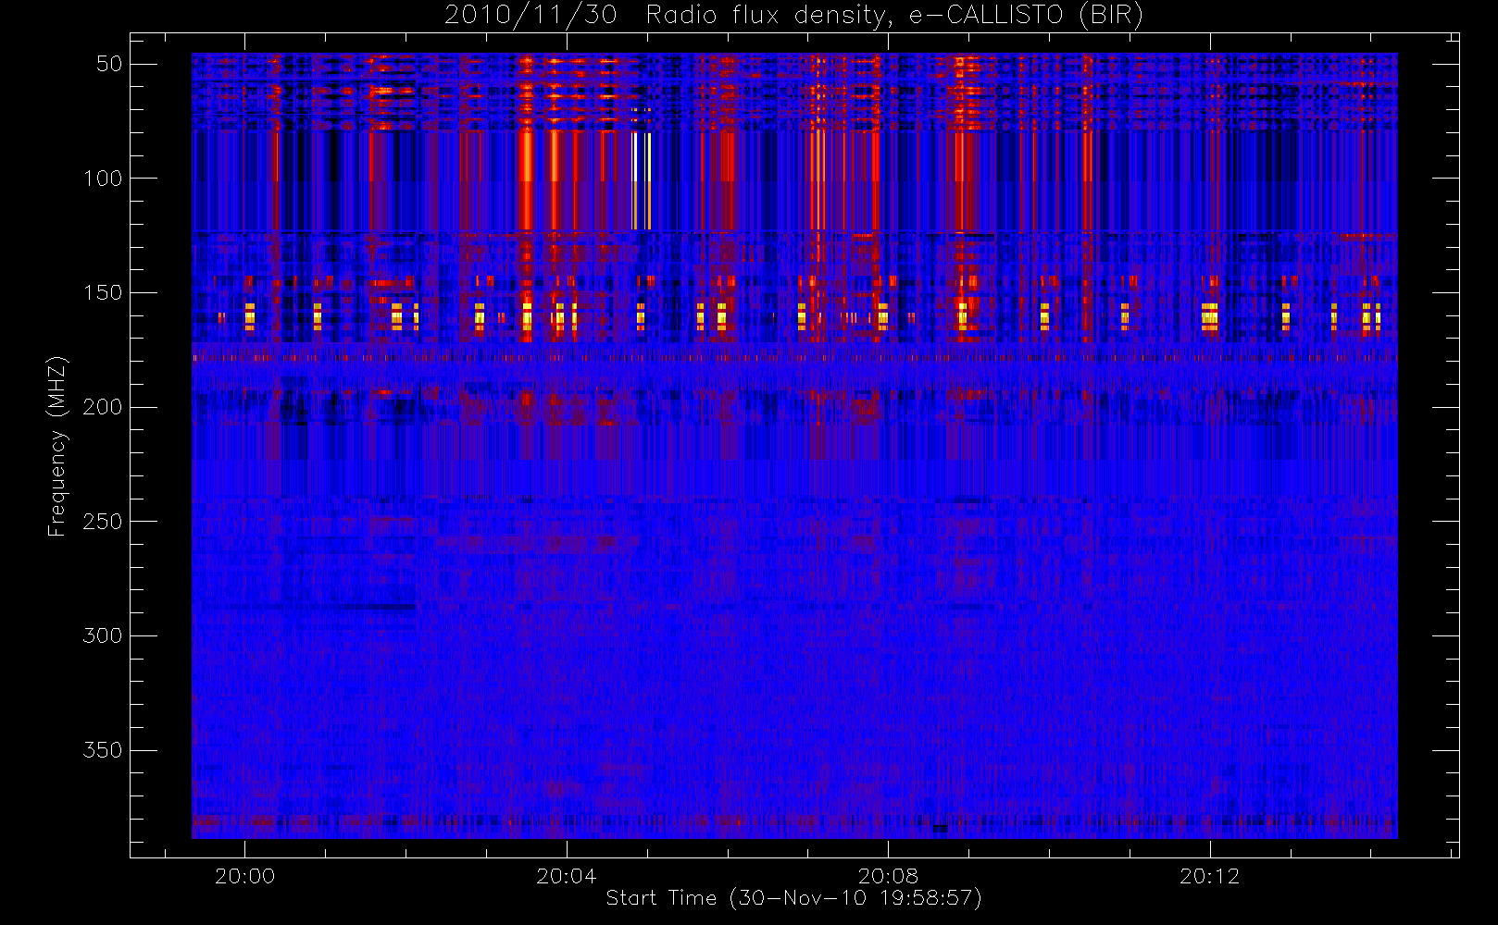Click the 100 frequency tick label
1498x925 pixels.
[103, 179]
